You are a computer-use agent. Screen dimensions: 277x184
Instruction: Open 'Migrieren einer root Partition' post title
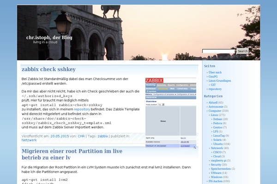pyautogui.click(x=72, y=154)
